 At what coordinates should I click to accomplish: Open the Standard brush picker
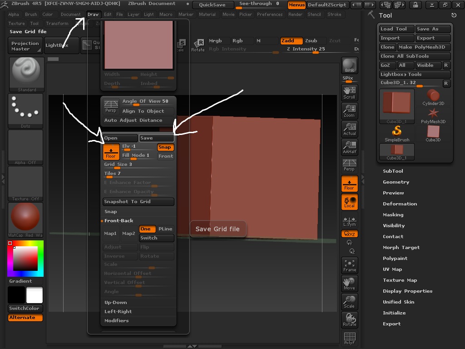27,75
